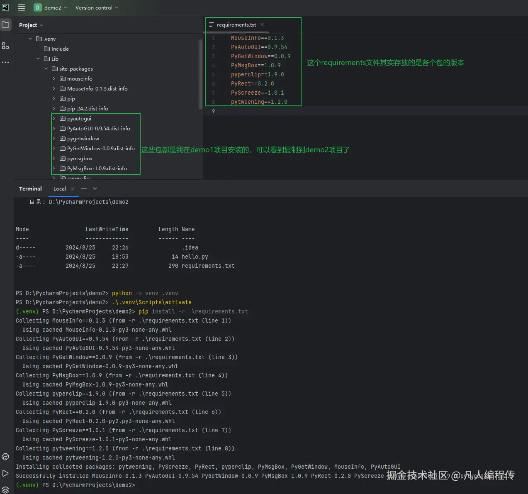Image resolution: width=528 pixels, height=494 pixels.
Task: Click MouseInfo==0.1.3 line in editor
Action: (258, 38)
